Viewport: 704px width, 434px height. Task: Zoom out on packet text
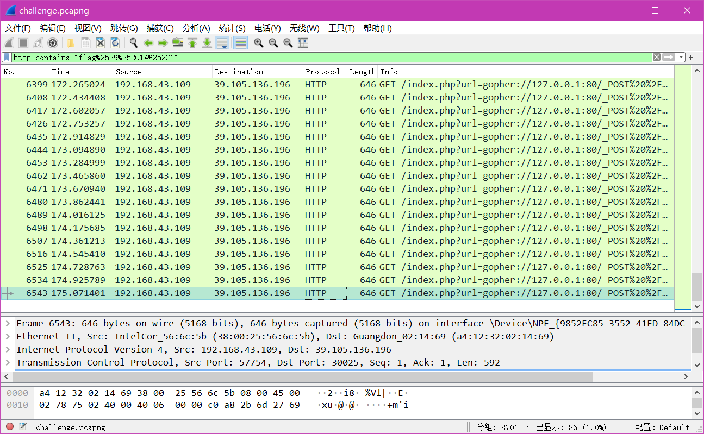coord(273,43)
